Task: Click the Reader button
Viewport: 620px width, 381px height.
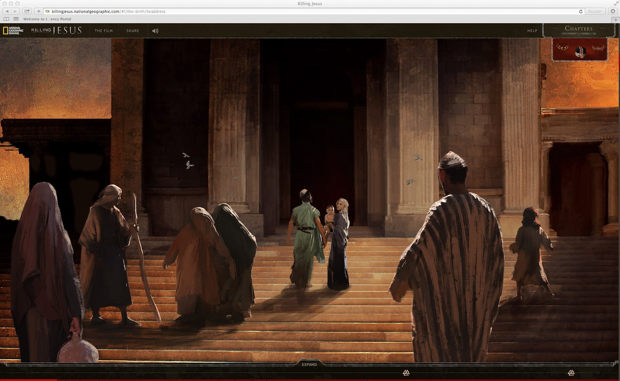Action: (x=595, y=11)
